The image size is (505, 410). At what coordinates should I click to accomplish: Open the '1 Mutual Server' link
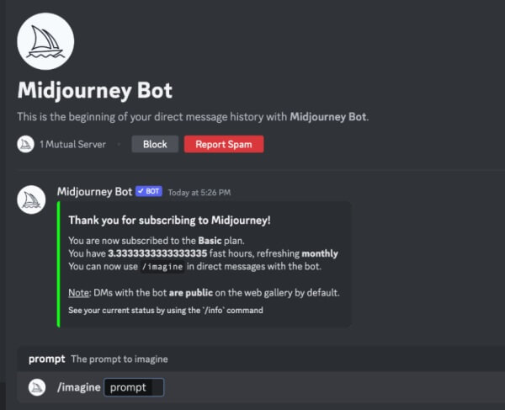tap(72, 144)
